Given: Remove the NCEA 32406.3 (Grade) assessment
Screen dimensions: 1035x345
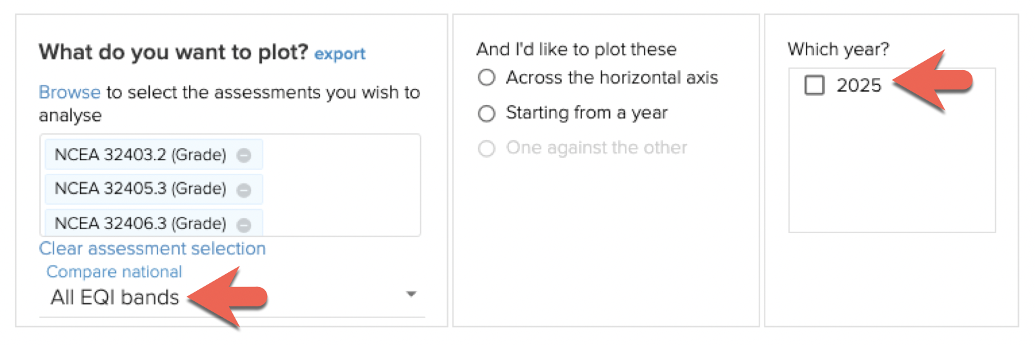Looking at the screenshot, I should 243,225.
